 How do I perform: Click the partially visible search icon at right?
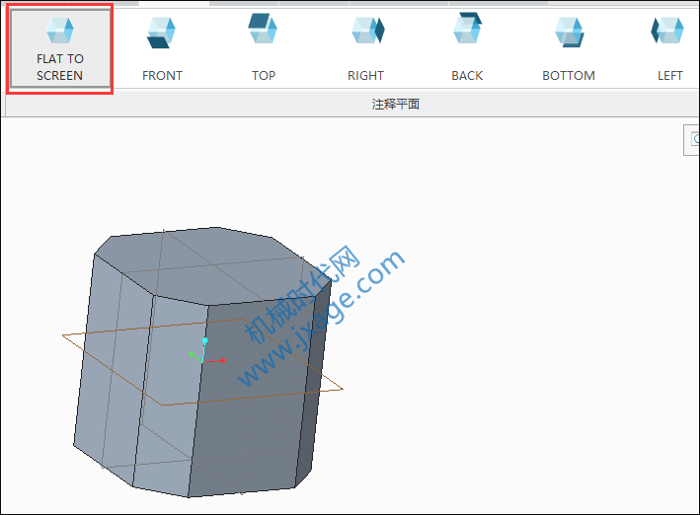(693, 140)
